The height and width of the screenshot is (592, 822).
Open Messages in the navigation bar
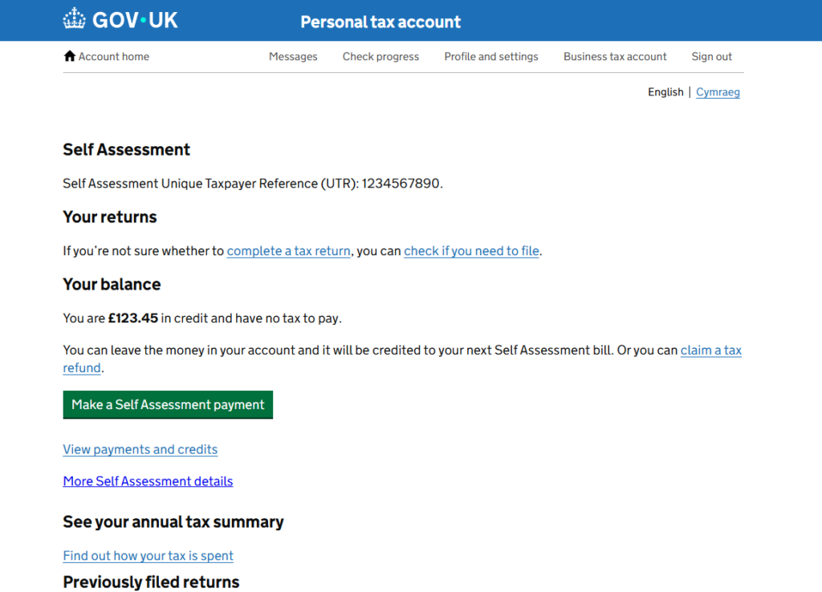point(293,57)
